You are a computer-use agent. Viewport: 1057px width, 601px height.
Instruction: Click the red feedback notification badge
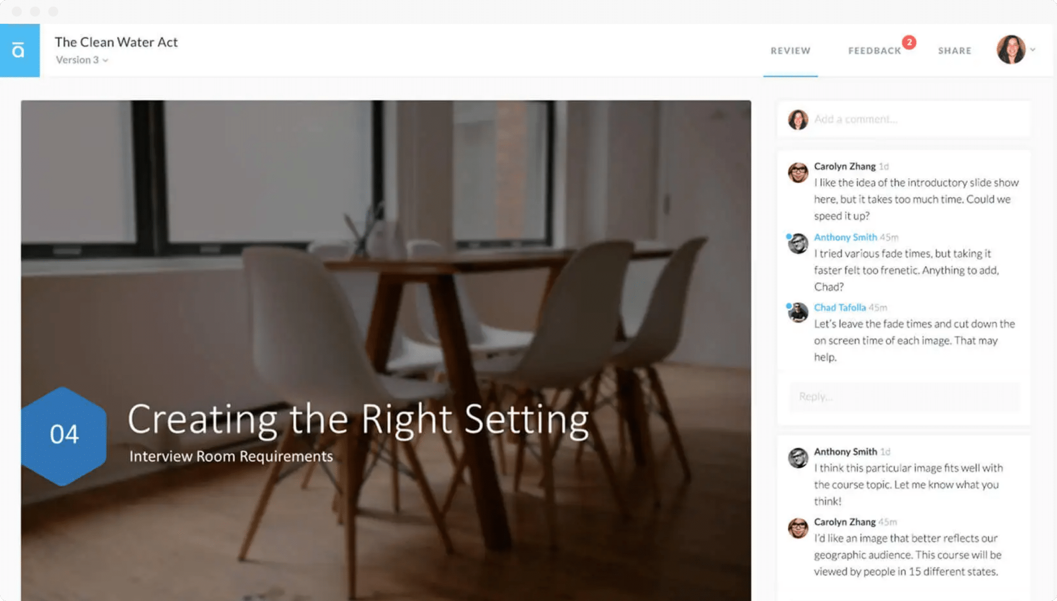[x=909, y=42]
